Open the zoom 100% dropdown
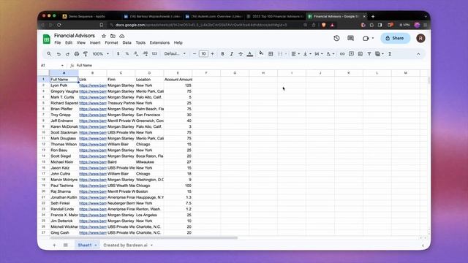This screenshot has width=468, height=263. [101, 54]
